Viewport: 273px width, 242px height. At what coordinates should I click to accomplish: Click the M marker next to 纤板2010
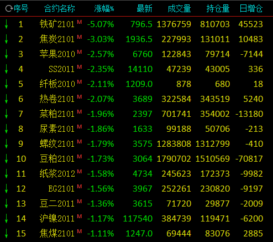click(x=80, y=81)
